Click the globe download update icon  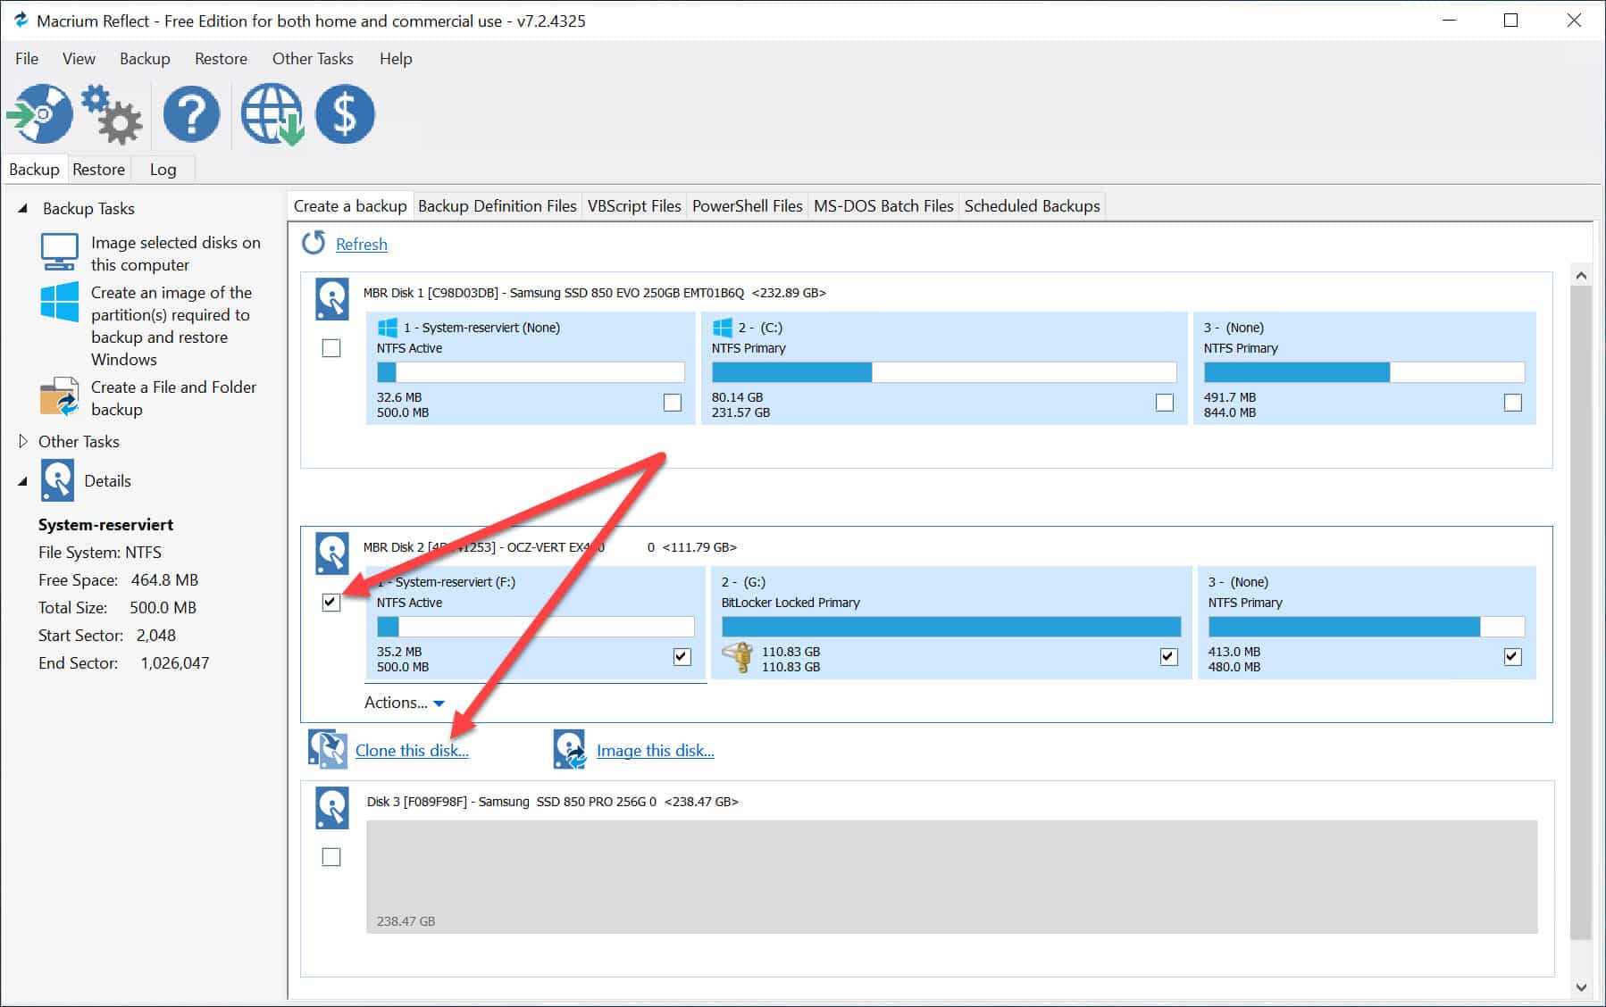272,114
